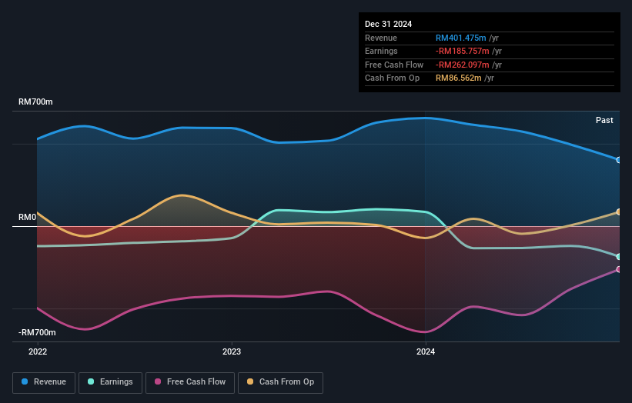632x403 pixels.
Task: Click the RM0 y-axis label
Action: coord(27,218)
